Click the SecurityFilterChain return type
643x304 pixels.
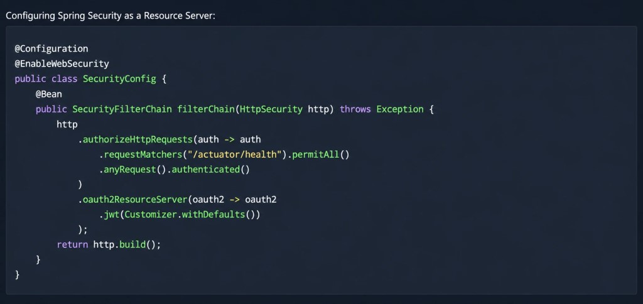tap(122, 109)
